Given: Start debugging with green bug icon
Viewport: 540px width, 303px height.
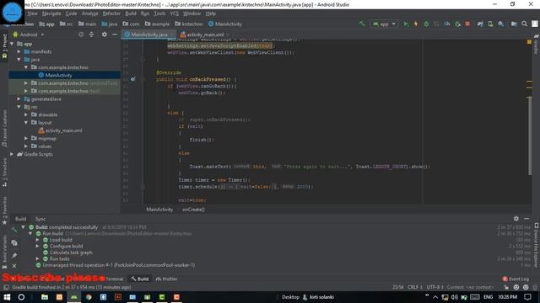Looking at the screenshot, I should tap(426, 24).
